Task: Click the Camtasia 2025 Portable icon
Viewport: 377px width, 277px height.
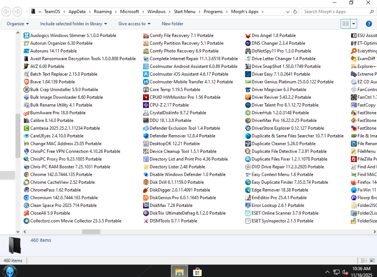Action: [x=27, y=128]
